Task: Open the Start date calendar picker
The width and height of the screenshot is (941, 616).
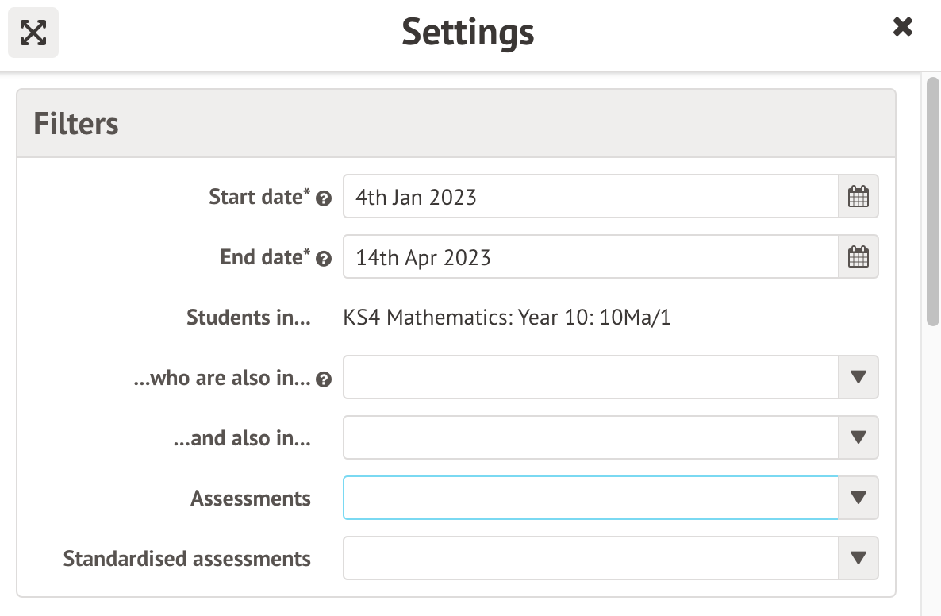Action: point(858,197)
